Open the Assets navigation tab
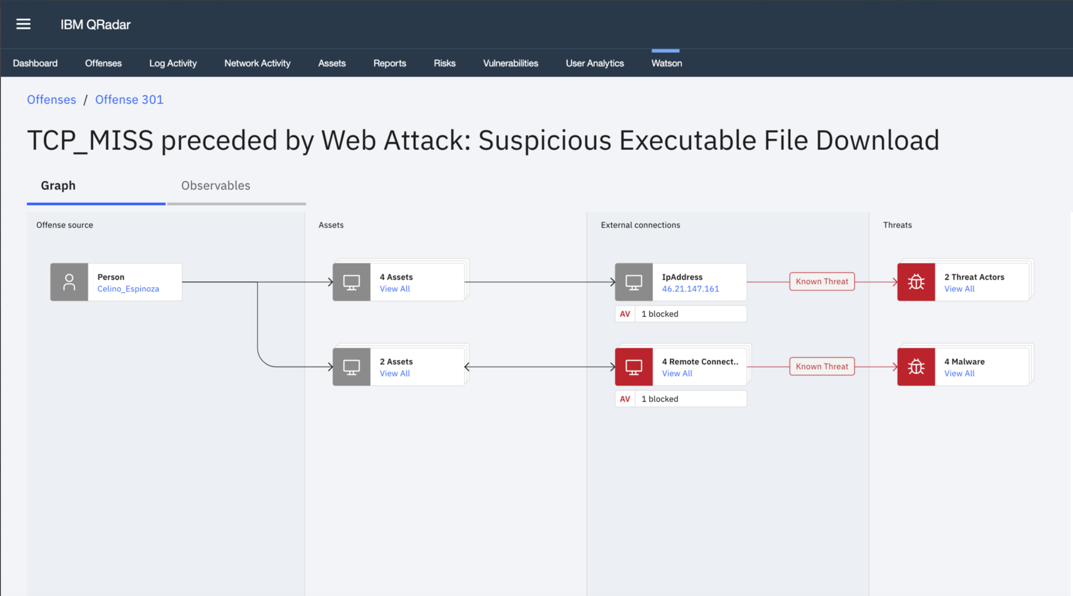Viewport: 1073px width, 596px height. (x=332, y=63)
